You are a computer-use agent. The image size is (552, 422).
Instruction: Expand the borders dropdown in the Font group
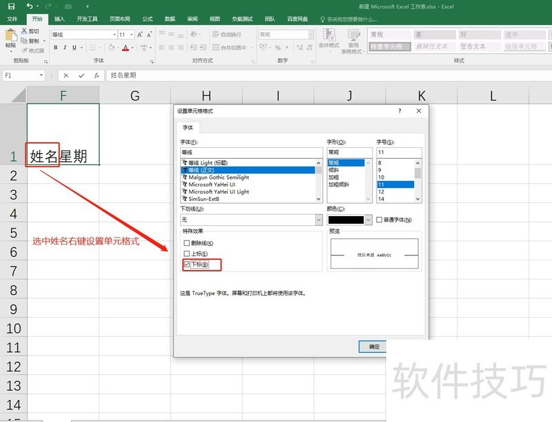(100, 47)
